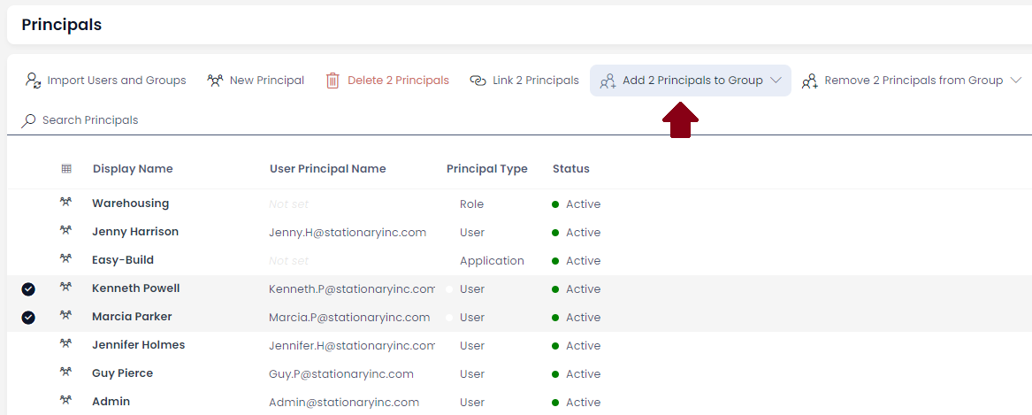Select the Guy Pierce display name
The height and width of the screenshot is (415, 1032).
[x=122, y=373]
